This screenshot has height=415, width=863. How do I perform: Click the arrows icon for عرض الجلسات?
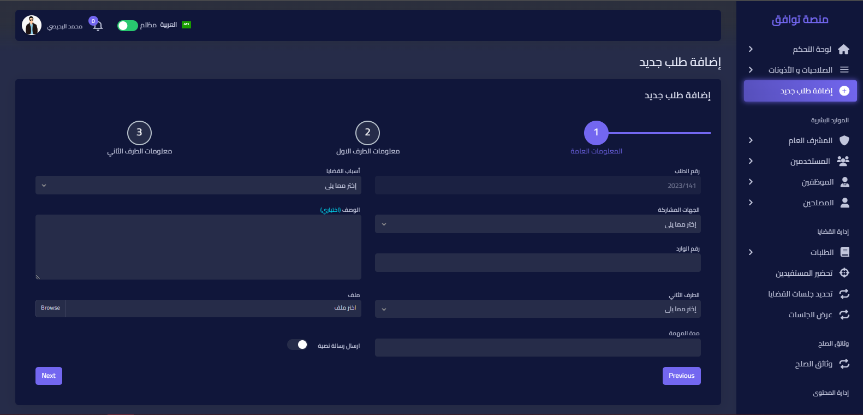(844, 315)
